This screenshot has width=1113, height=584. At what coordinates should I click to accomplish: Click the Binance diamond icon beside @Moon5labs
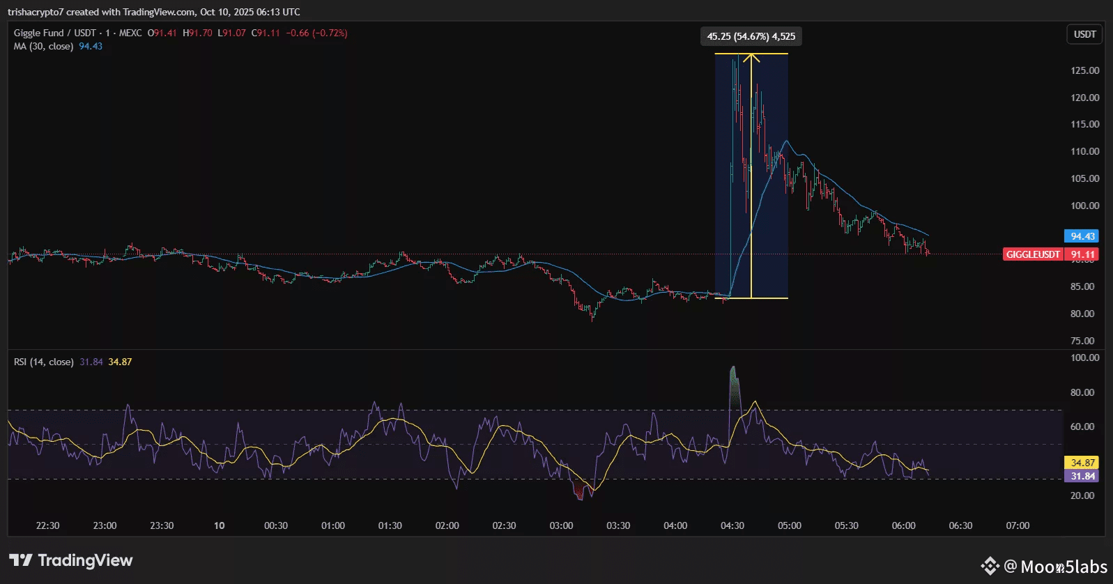990,566
